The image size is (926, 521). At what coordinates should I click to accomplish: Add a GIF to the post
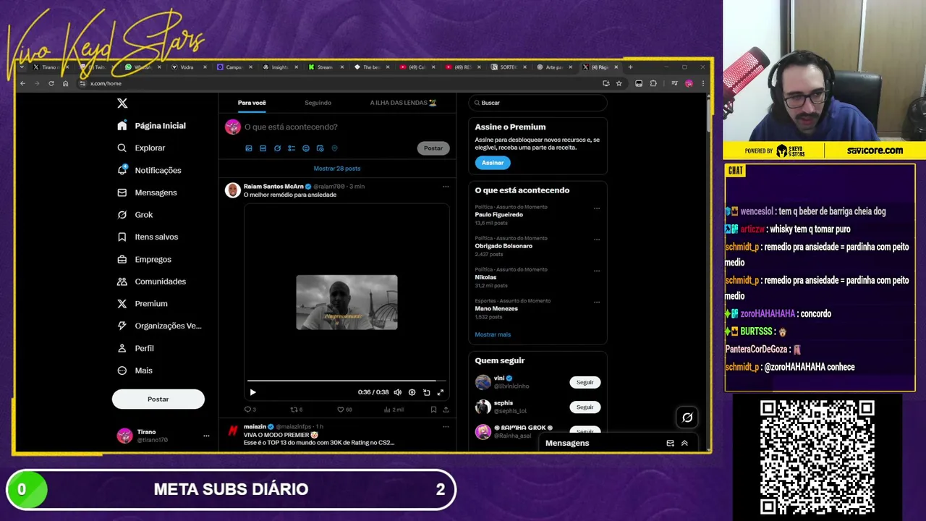click(x=263, y=148)
